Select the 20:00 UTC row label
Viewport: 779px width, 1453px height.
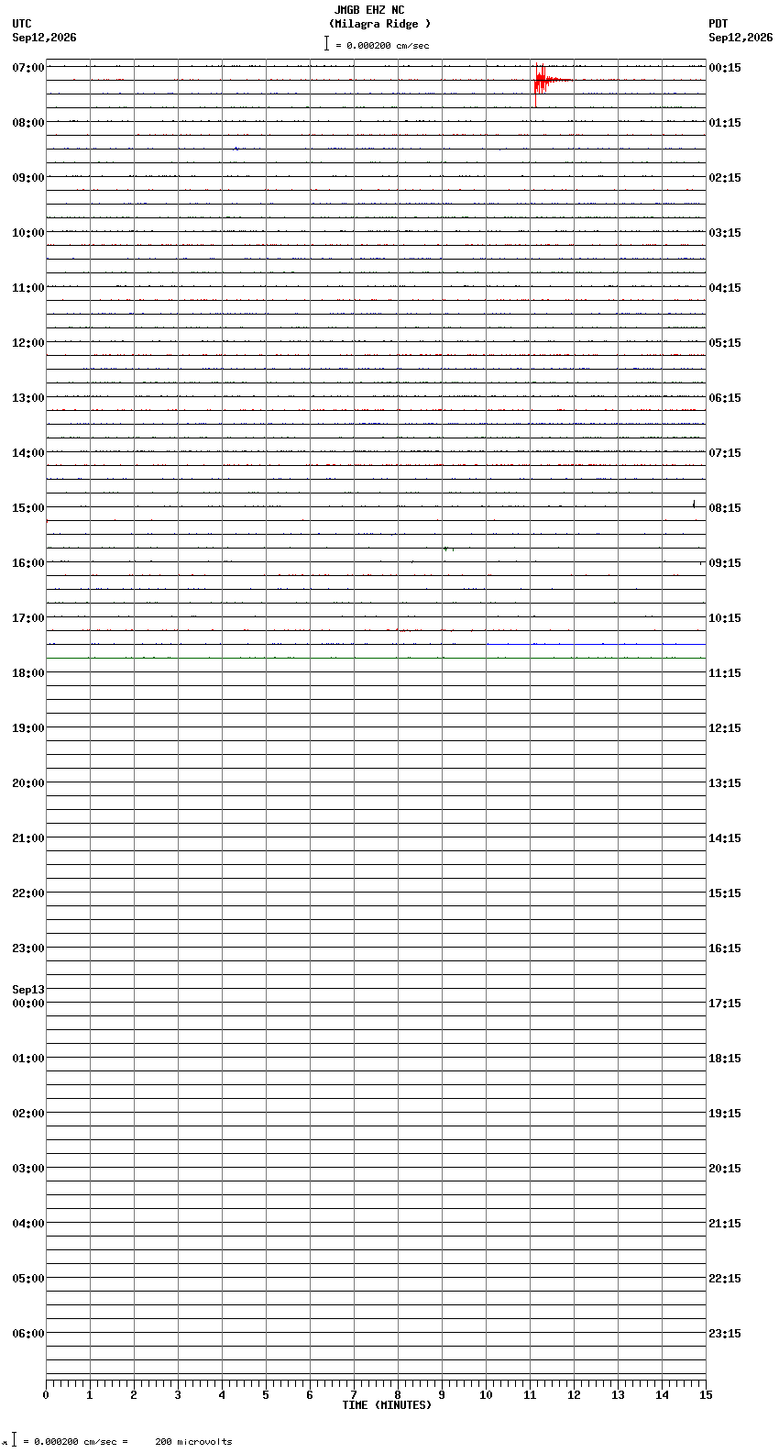tap(28, 783)
